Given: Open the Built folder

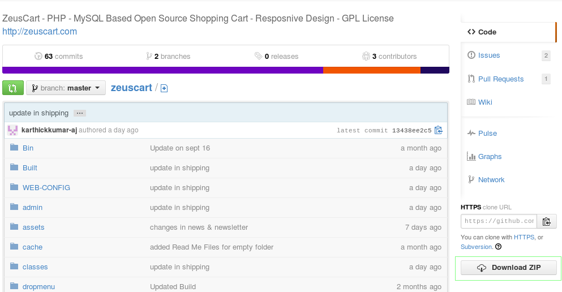Looking at the screenshot, I should [x=30, y=168].
